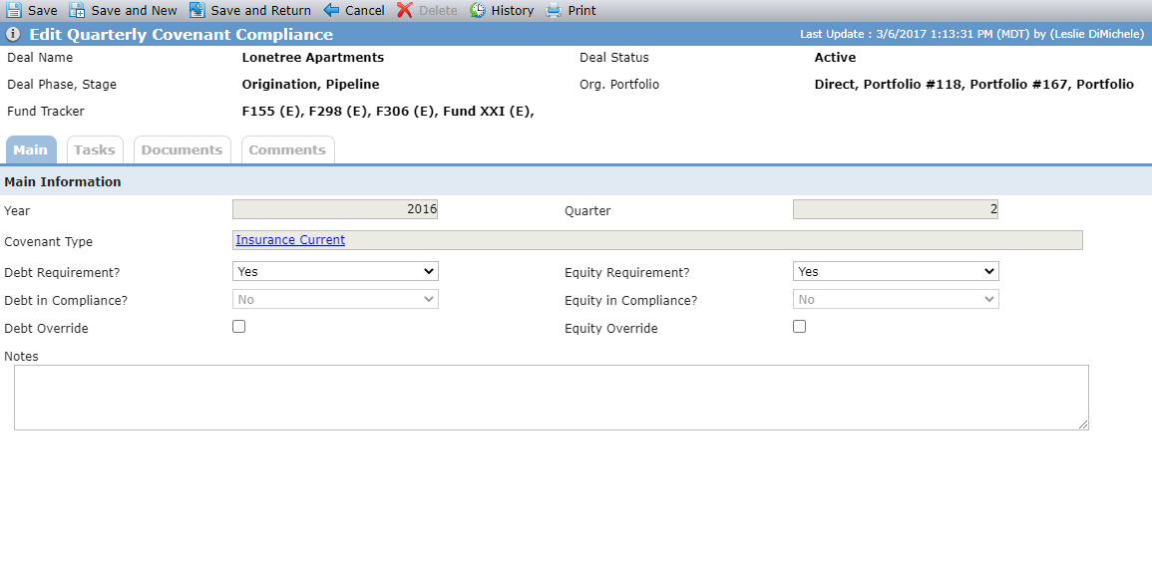Expand the Debt in Compliance dropdown
Screen dimensions: 1152x561
(336, 299)
